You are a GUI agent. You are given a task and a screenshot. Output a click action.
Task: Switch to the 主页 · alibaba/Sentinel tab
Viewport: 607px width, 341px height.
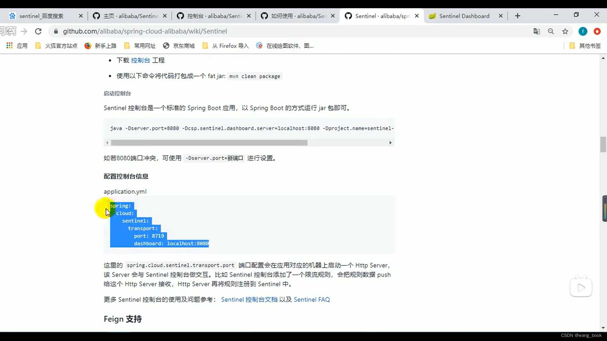(130, 16)
